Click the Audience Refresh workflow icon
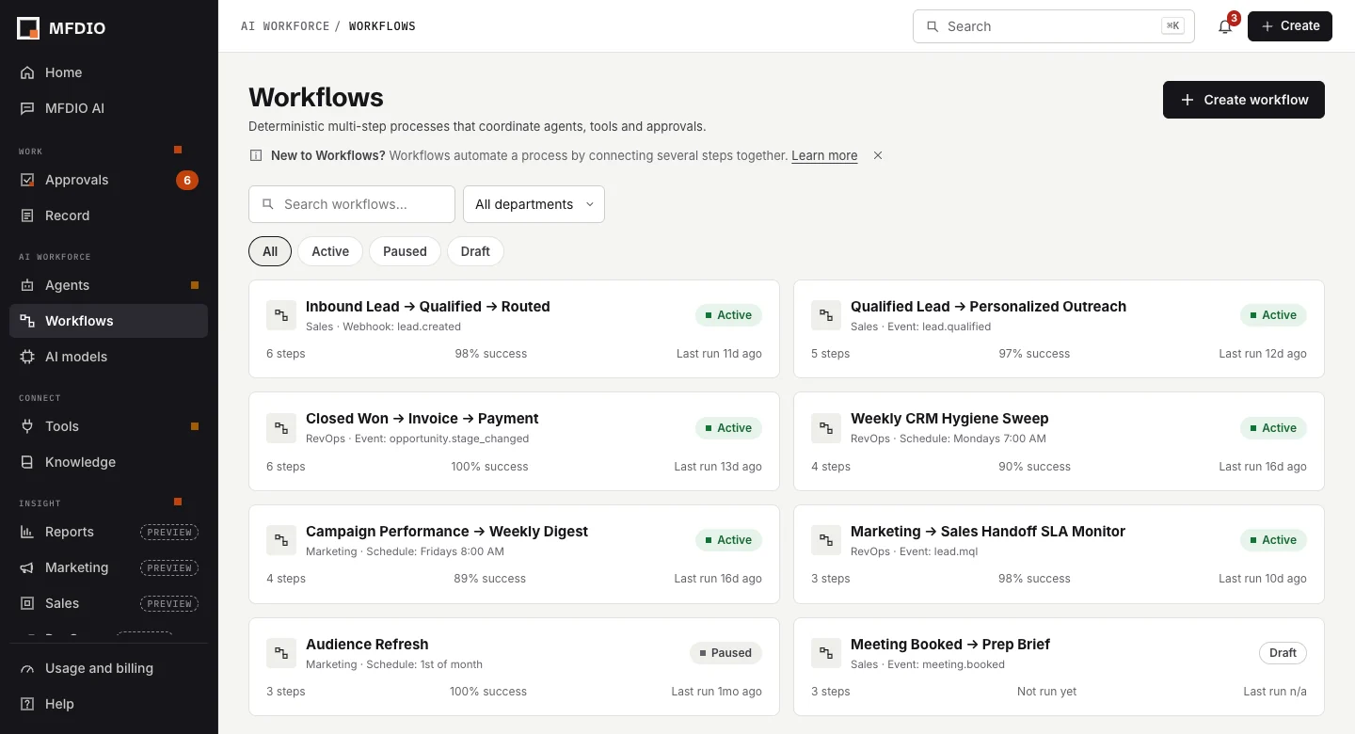The width and height of the screenshot is (1355, 734). pyautogui.click(x=281, y=653)
